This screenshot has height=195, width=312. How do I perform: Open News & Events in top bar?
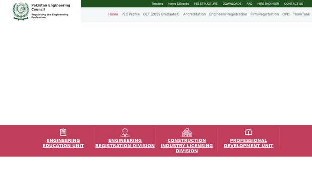click(179, 3)
